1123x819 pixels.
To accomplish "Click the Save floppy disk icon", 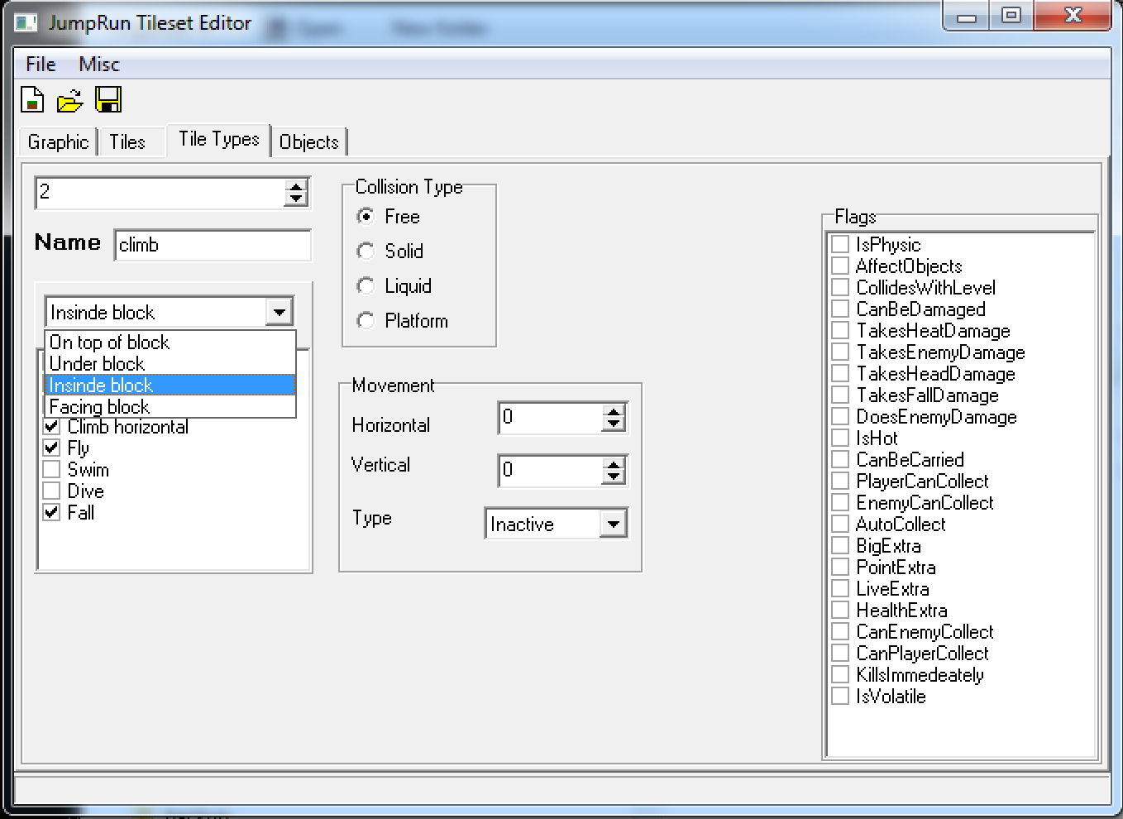I will (x=108, y=100).
